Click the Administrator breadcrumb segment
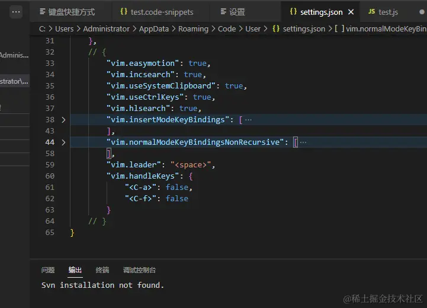The width and height of the screenshot is (427, 308). (106, 29)
